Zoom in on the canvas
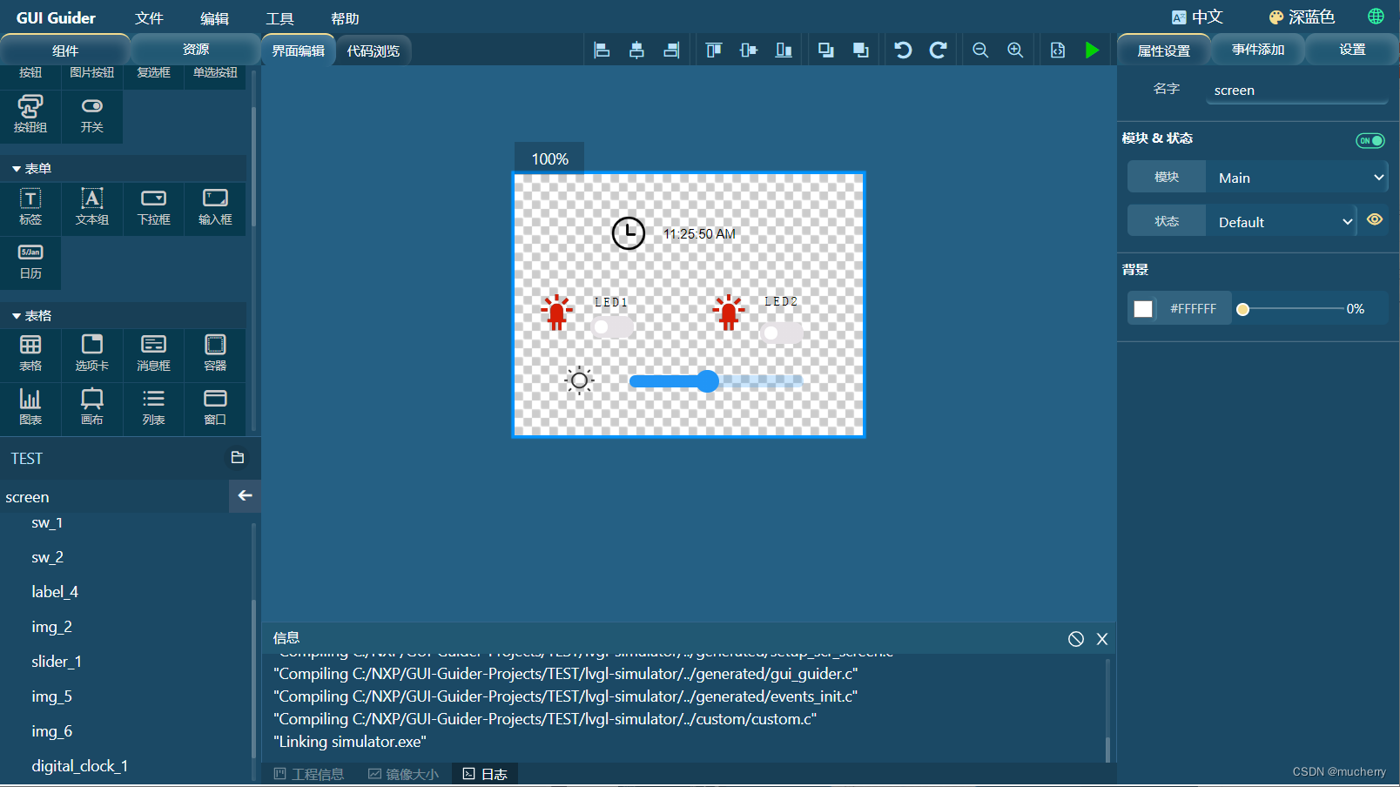This screenshot has height=787, width=1400. (x=1015, y=50)
